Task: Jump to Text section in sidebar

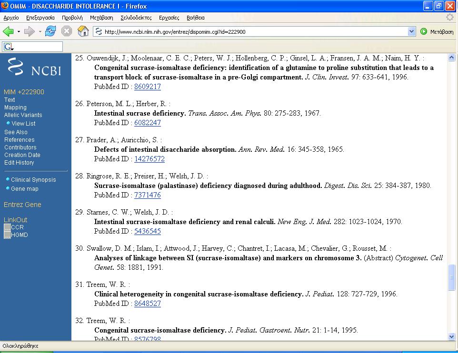Action: [x=10, y=100]
